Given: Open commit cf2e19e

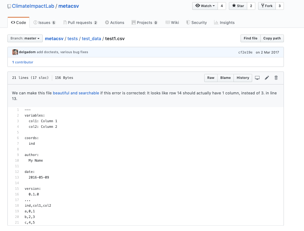Looking at the screenshot, I should click(x=245, y=52).
